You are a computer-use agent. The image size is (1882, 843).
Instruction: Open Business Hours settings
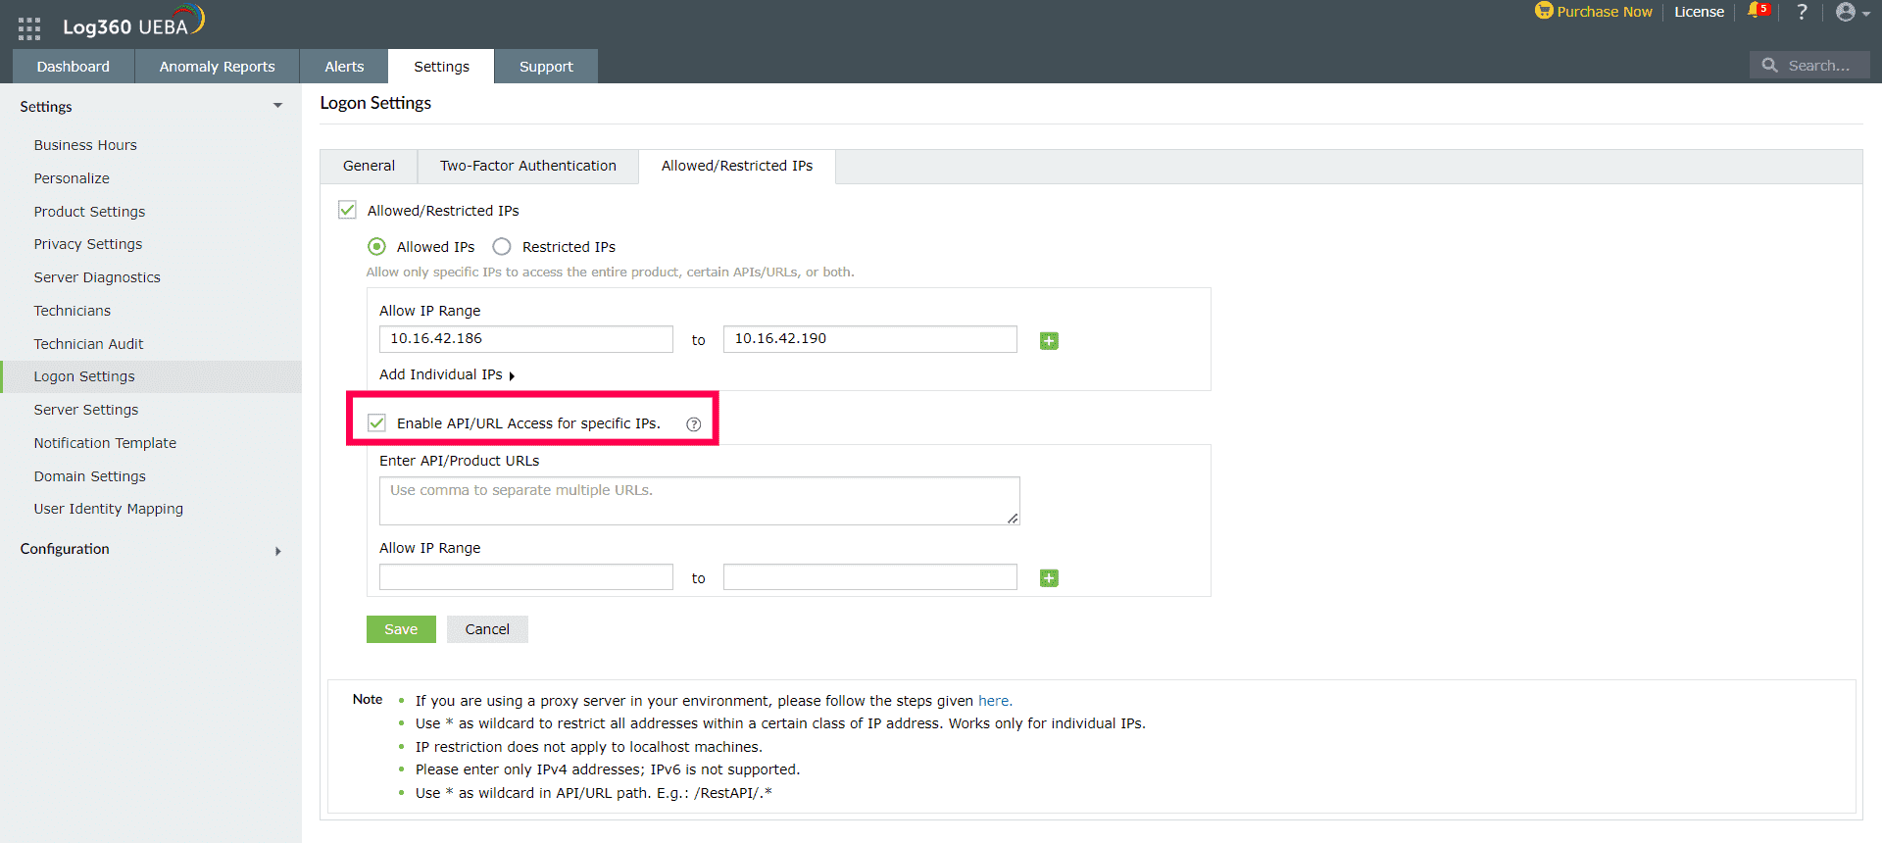85,145
